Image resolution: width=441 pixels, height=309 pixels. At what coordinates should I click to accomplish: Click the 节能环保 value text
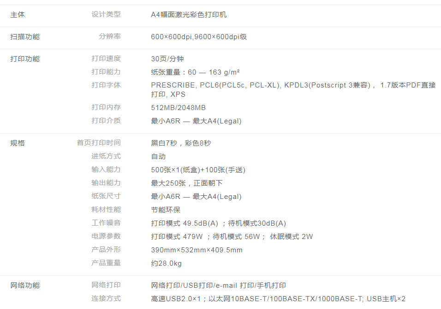[x=166, y=210]
